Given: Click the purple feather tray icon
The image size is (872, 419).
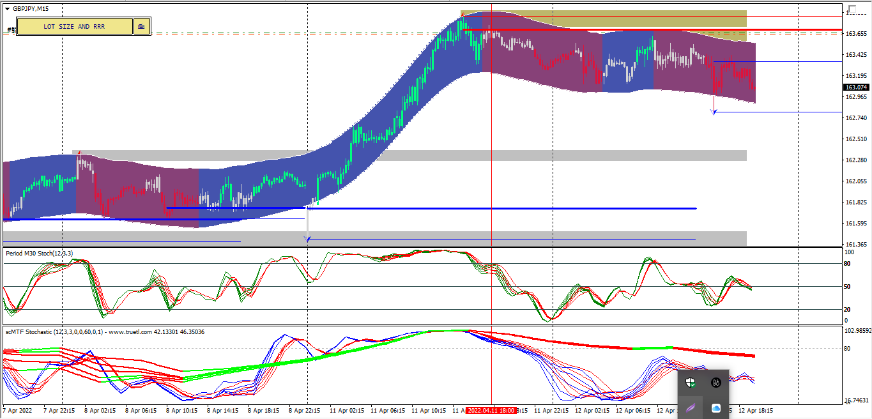Looking at the screenshot, I should [690, 408].
